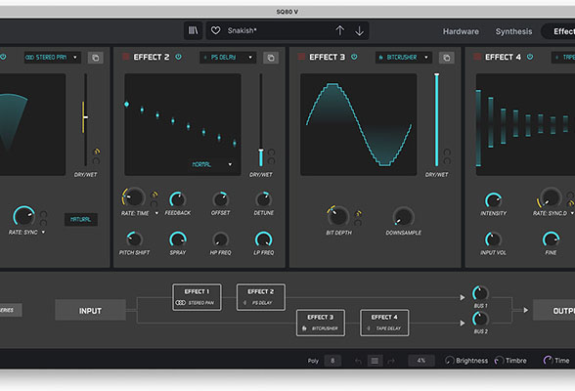
Task: Click the Time macro knob
Action: point(548,361)
